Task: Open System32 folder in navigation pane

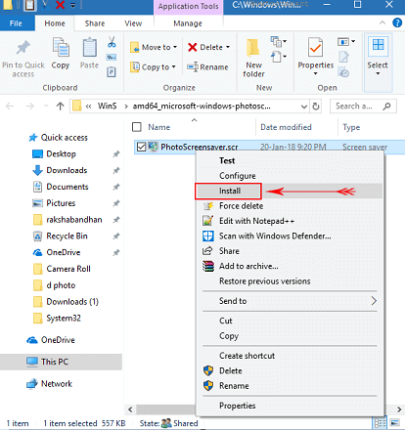Action: click(64, 318)
